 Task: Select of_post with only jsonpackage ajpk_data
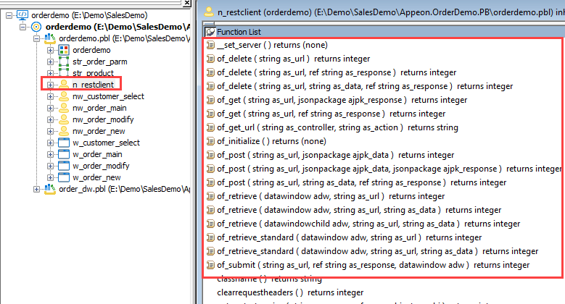click(x=336, y=155)
